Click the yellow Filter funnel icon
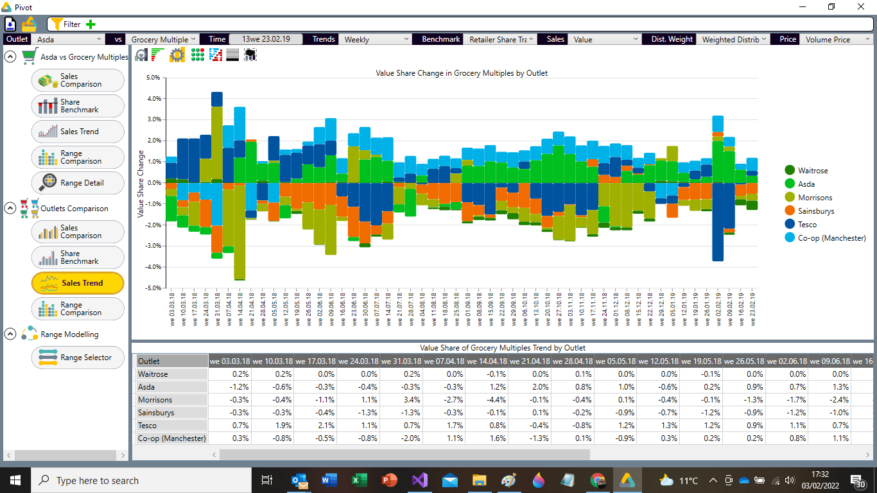The image size is (877, 493). (x=56, y=24)
